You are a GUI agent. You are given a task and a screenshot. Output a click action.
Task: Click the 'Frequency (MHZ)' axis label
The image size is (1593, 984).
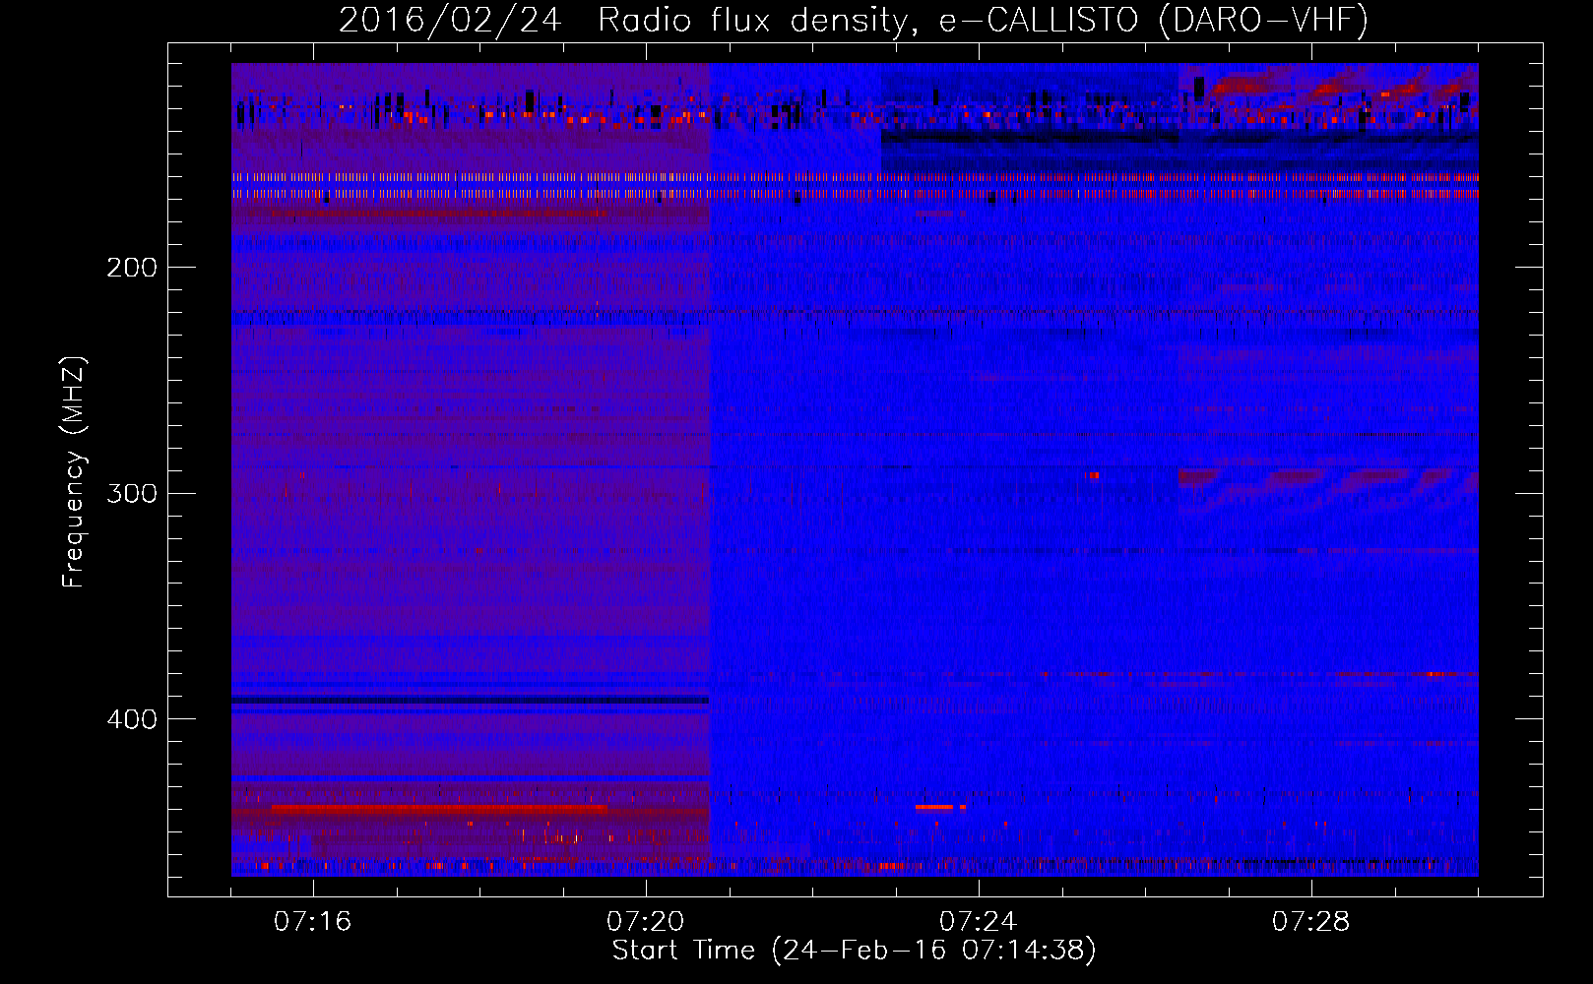click(74, 471)
